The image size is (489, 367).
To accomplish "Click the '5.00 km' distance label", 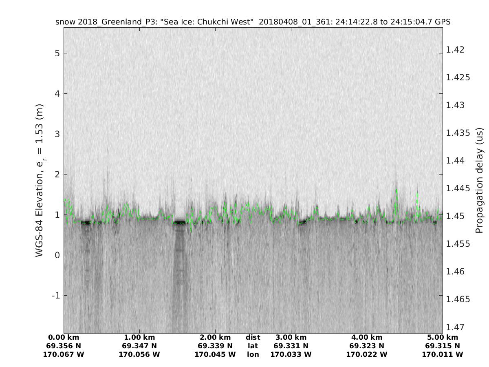I will click(x=443, y=337).
